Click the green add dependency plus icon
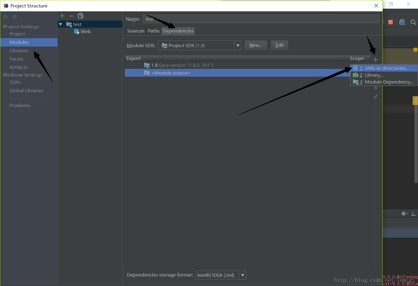The height and width of the screenshot is (286, 418). (376, 60)
